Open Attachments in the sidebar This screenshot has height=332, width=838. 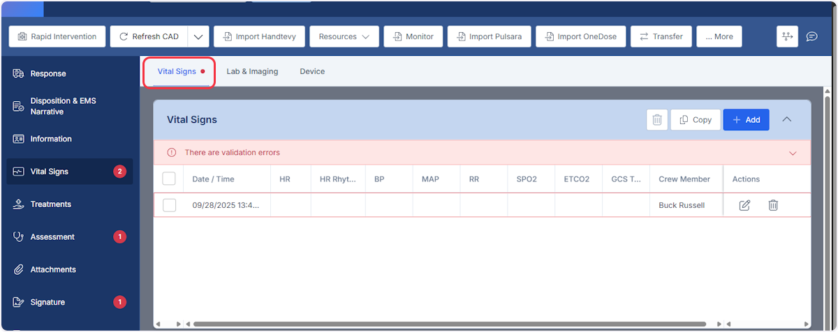point(70,269)
